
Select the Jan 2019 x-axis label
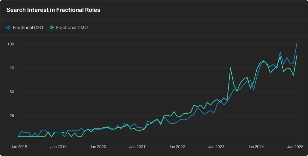coord(58,147)
